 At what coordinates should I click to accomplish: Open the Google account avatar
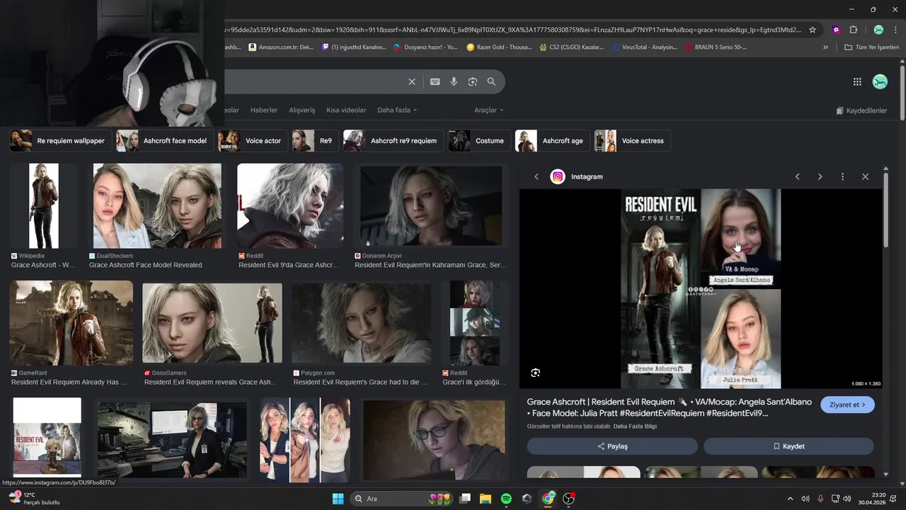point(880,81)
